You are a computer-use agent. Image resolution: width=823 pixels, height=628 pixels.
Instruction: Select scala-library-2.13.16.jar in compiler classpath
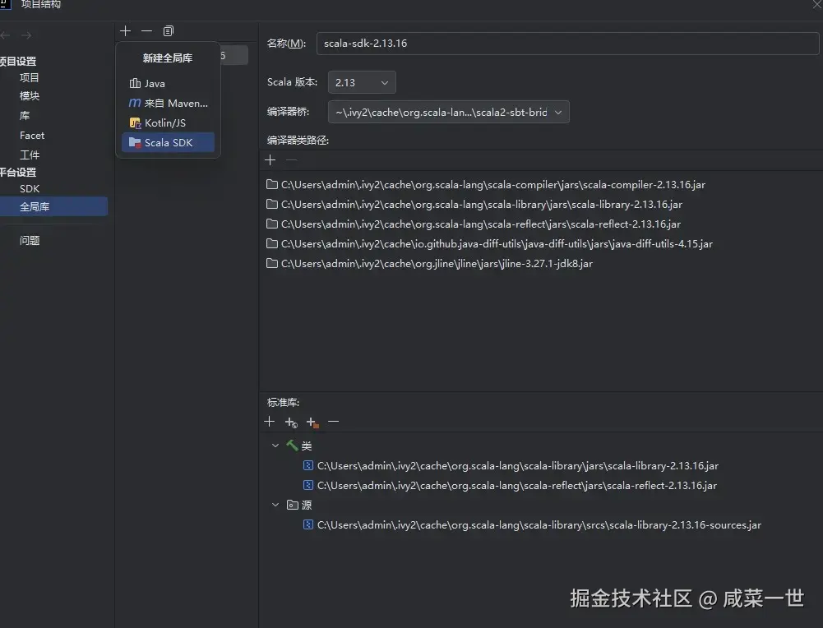(x=482, y=204)
